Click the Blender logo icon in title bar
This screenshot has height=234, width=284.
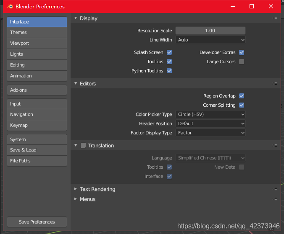tap(10, 7)
